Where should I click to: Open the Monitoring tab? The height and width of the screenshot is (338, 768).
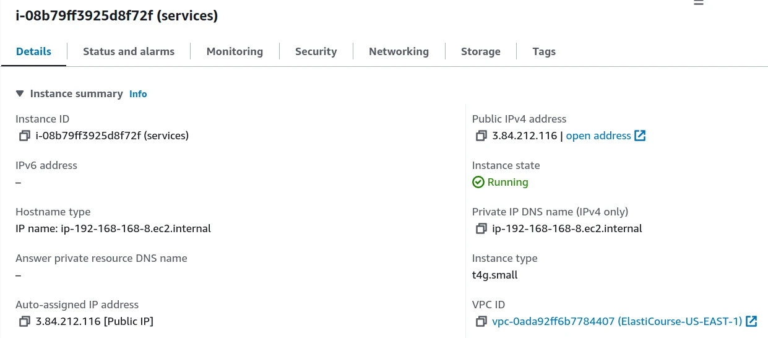[x=235, y=51]
